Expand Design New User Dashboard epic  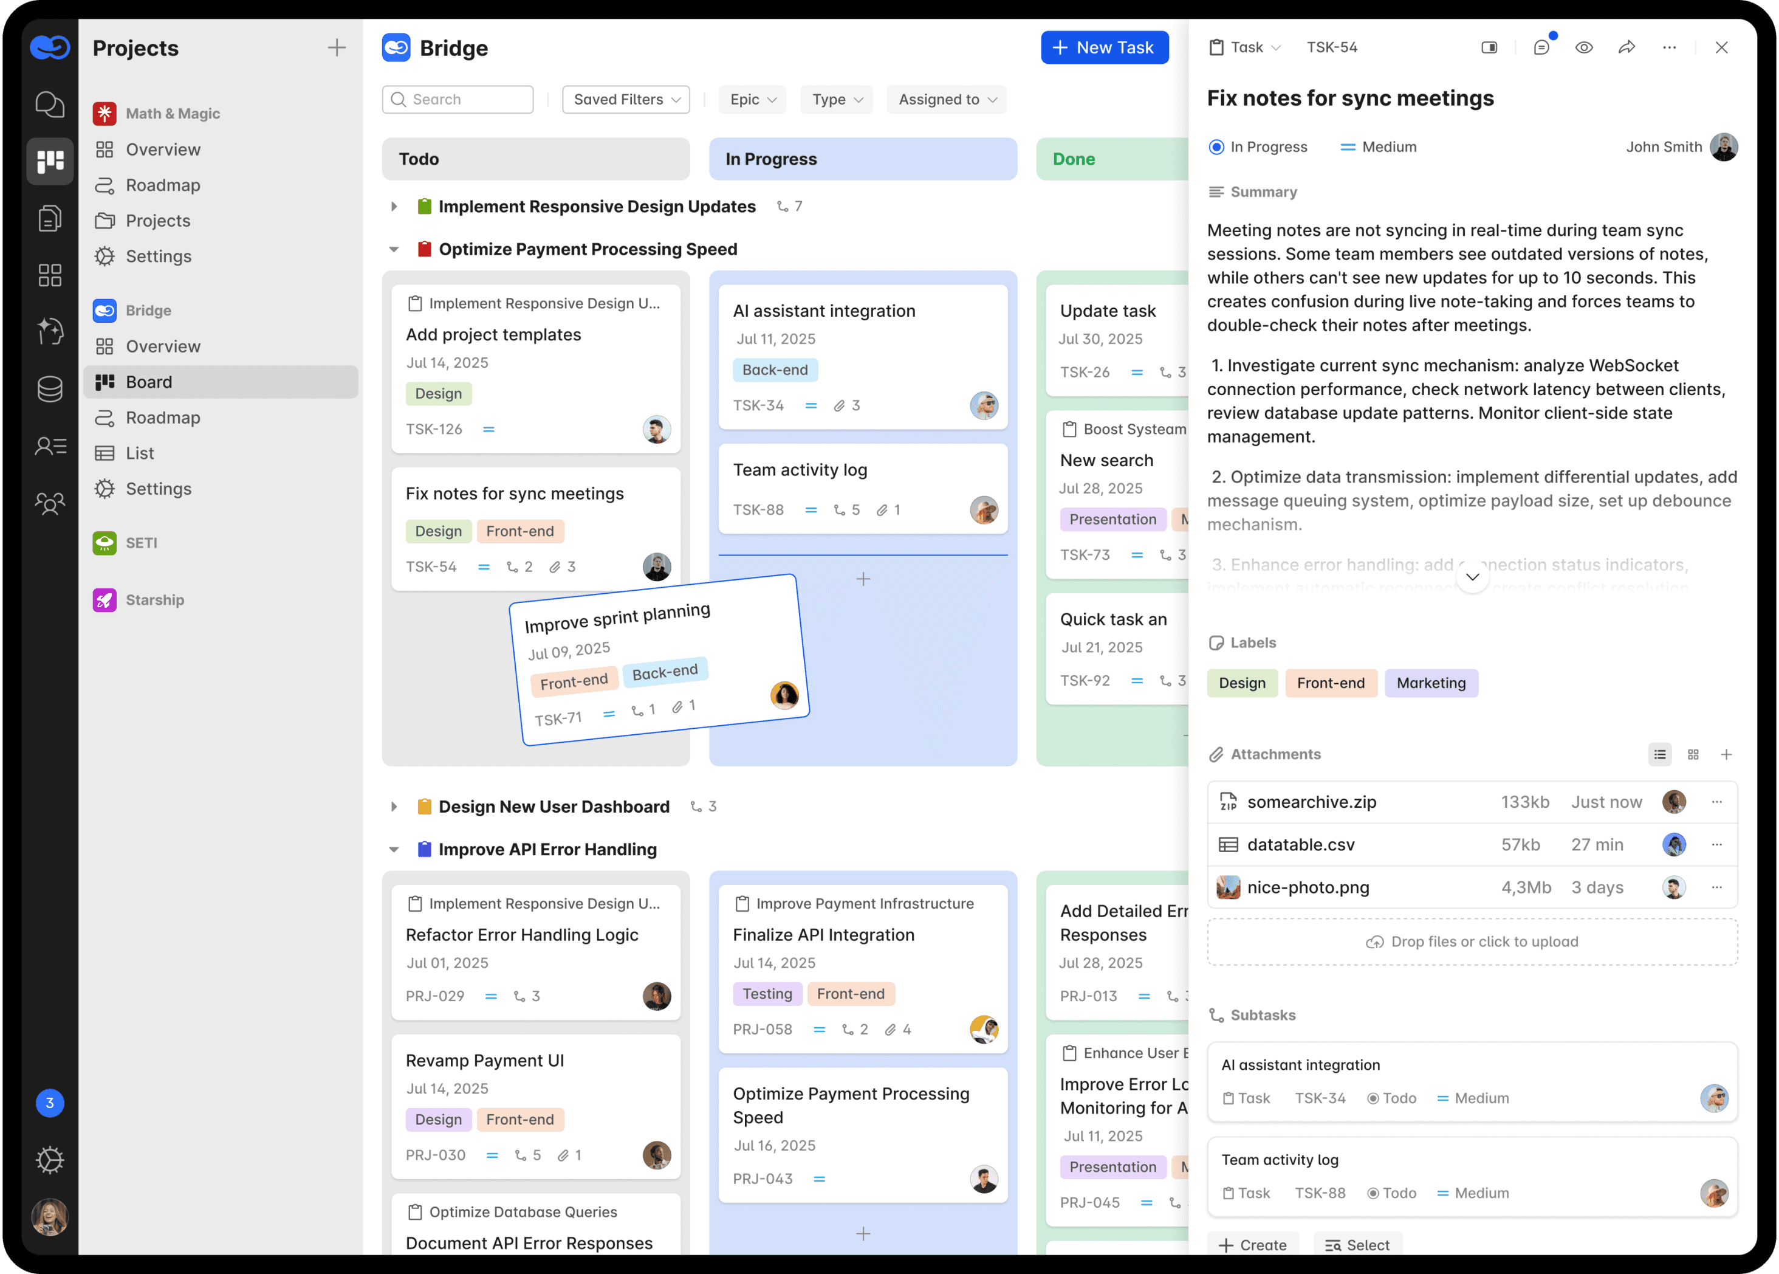[x=394, y=807]
